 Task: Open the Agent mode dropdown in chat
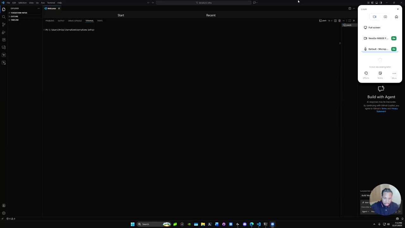(365, 212)
